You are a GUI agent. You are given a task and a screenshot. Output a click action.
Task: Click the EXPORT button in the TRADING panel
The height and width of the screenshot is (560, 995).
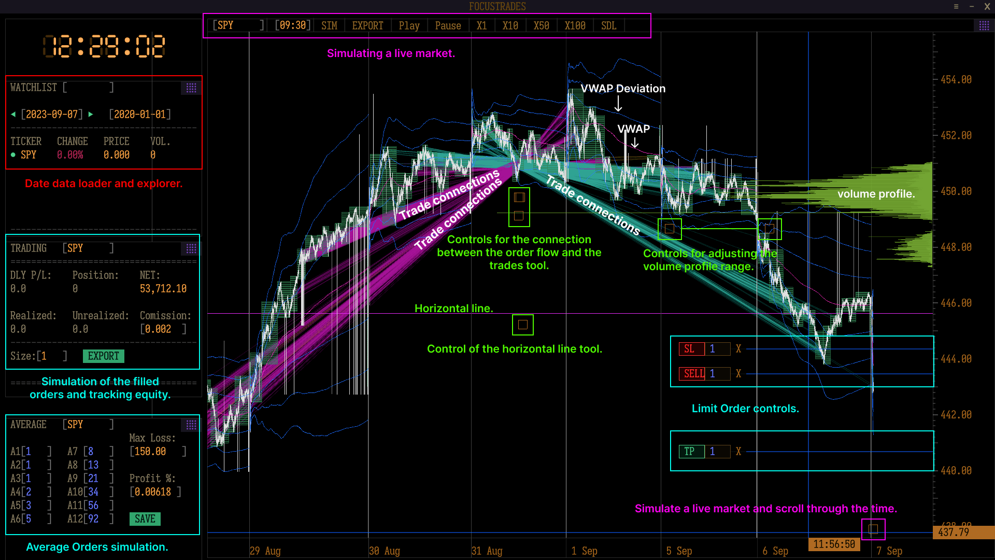point(103,356)
